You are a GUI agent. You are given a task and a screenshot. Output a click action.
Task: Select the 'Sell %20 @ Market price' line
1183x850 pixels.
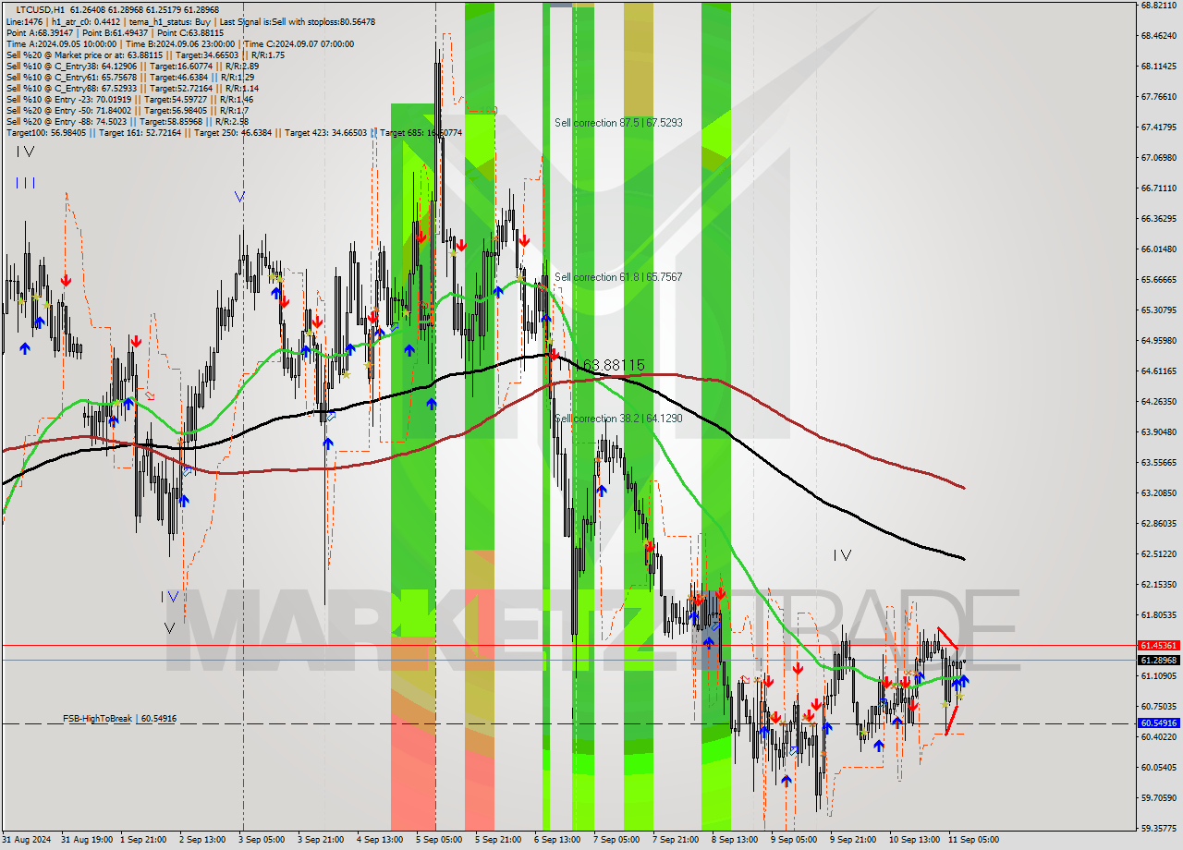click(145, 55)
